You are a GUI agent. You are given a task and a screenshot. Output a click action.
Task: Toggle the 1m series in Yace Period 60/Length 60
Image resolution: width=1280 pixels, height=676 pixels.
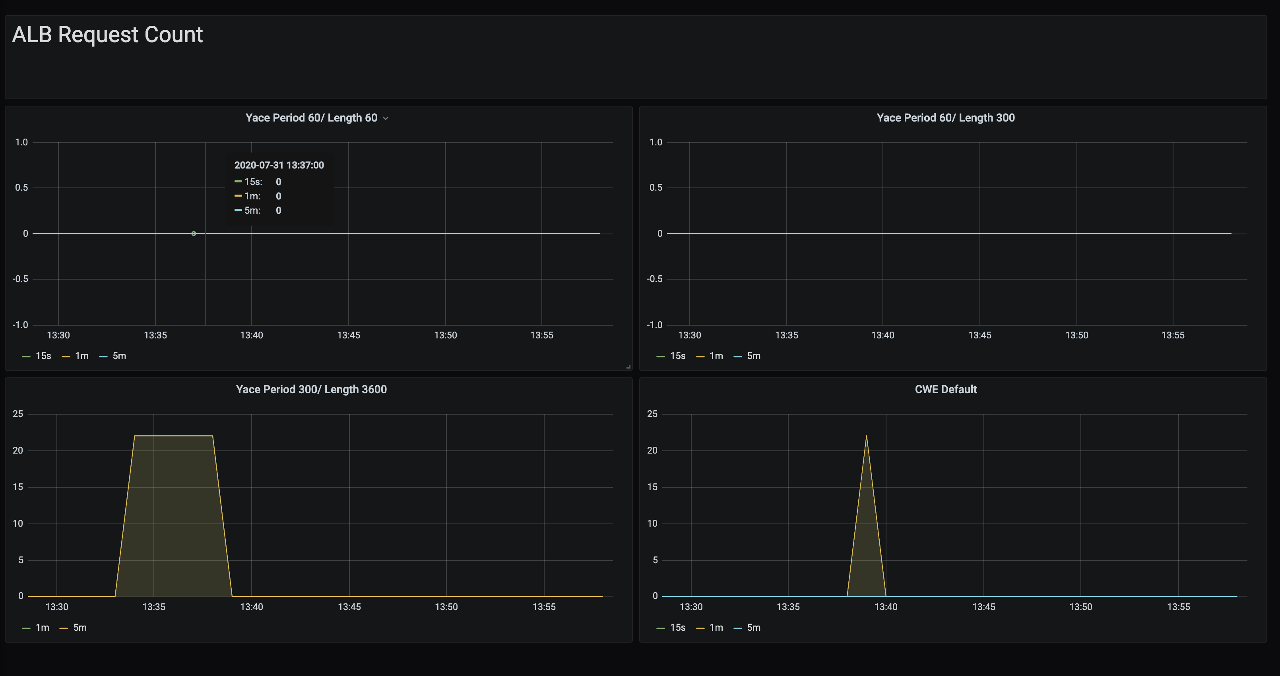(x=81, y=356)
